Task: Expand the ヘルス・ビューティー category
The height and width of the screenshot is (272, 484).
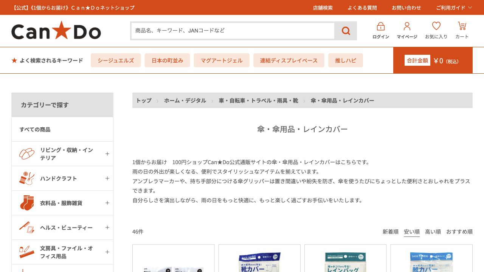Action: 107,227
